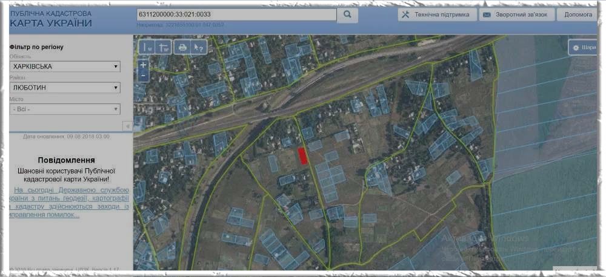Zoom in with the plus button
This screenshot has width=606, height=277.
[143, 64]
